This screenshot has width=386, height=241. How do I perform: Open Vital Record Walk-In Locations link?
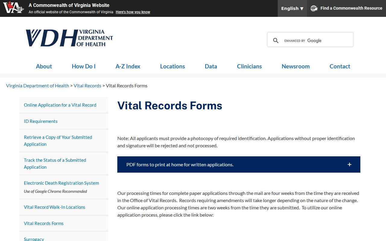coord(55,207)
